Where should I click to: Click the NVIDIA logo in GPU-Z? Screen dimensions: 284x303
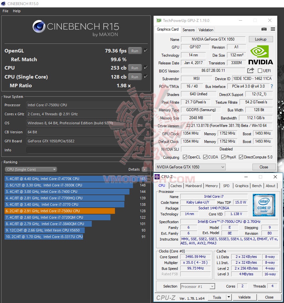[x=260, y=55]
